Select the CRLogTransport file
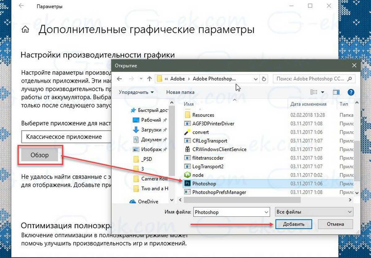Image resolution: width=371 pixels, height=258 pixels. 210,141
